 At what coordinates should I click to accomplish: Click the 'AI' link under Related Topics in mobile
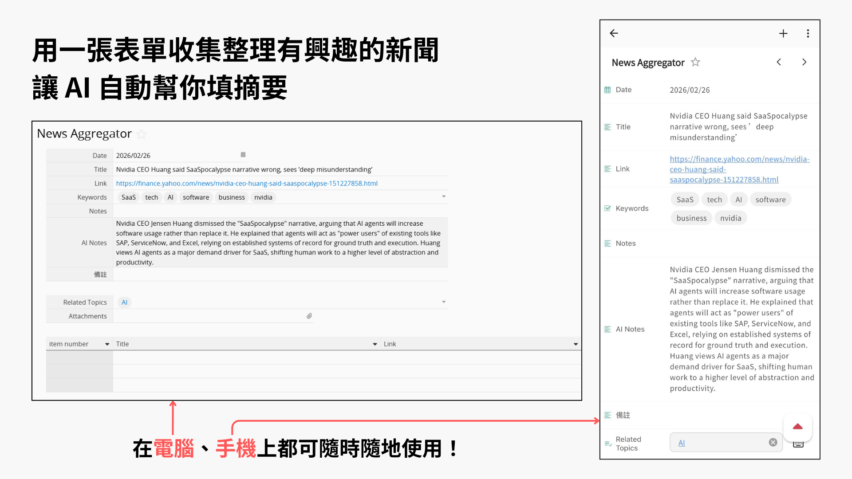[x=681, y=442]
